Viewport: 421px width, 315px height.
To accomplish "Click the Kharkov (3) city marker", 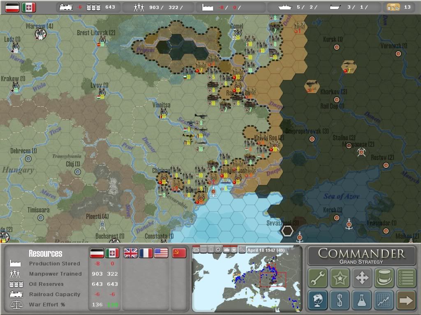I will tap(336, 100).
